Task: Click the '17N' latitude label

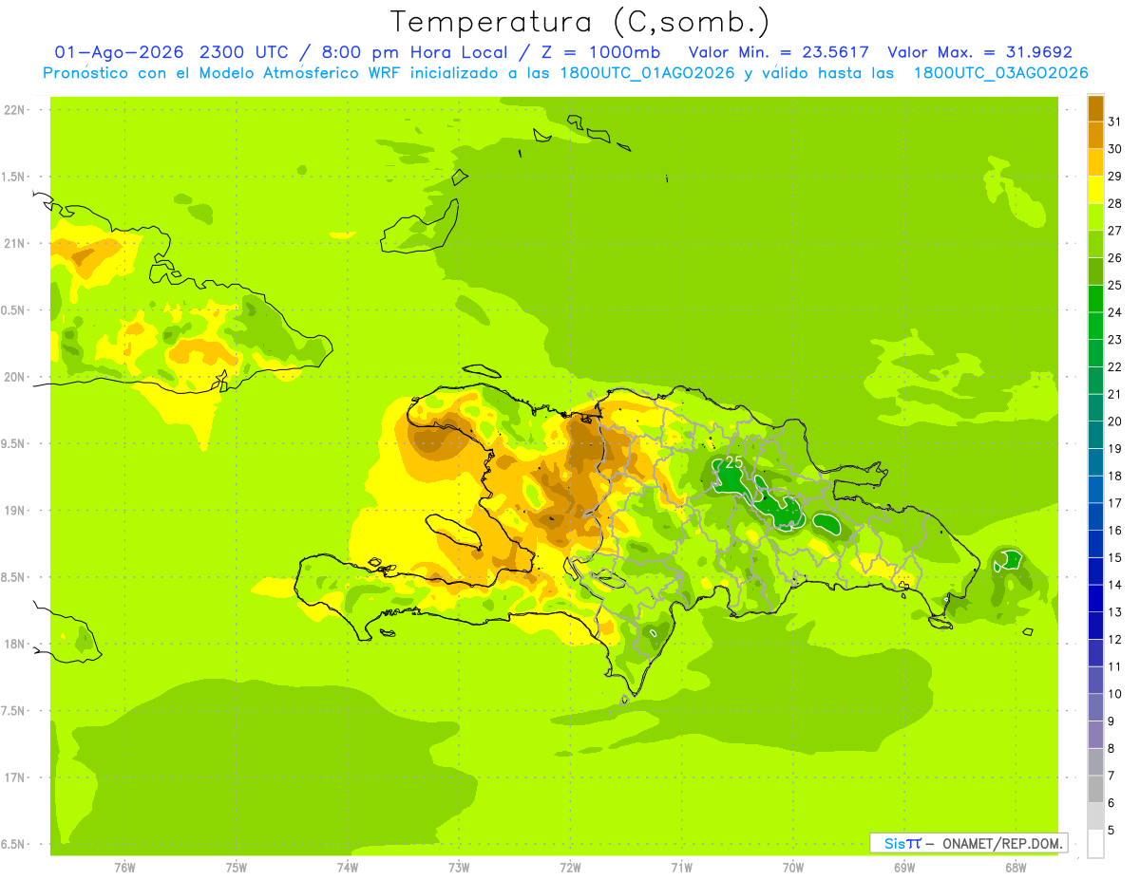Action: click(x=14, y=777)
